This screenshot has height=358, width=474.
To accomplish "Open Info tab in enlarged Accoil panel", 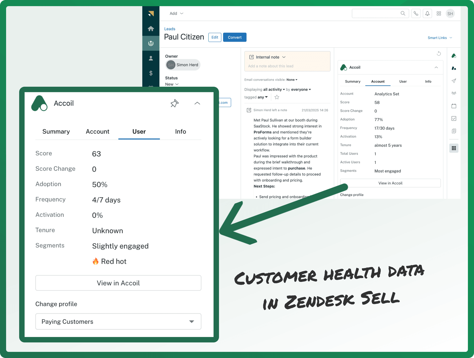I will pyautogui.click(x=181, y=131).
